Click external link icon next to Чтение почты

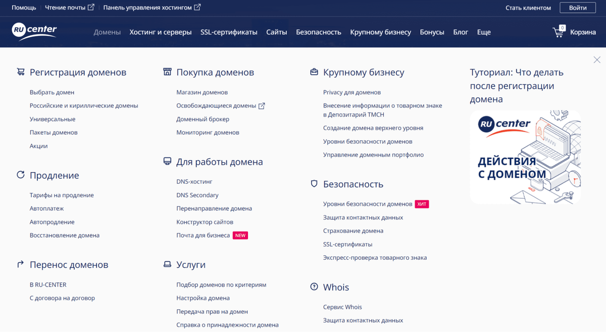[x=91, y=8]
